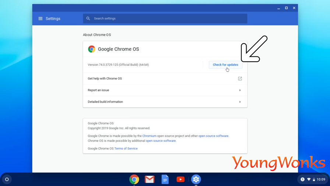This screenshot has height=186, width=330.
Task: Click the Wi-Fi status icon
Action: click(x=309, y=179)
